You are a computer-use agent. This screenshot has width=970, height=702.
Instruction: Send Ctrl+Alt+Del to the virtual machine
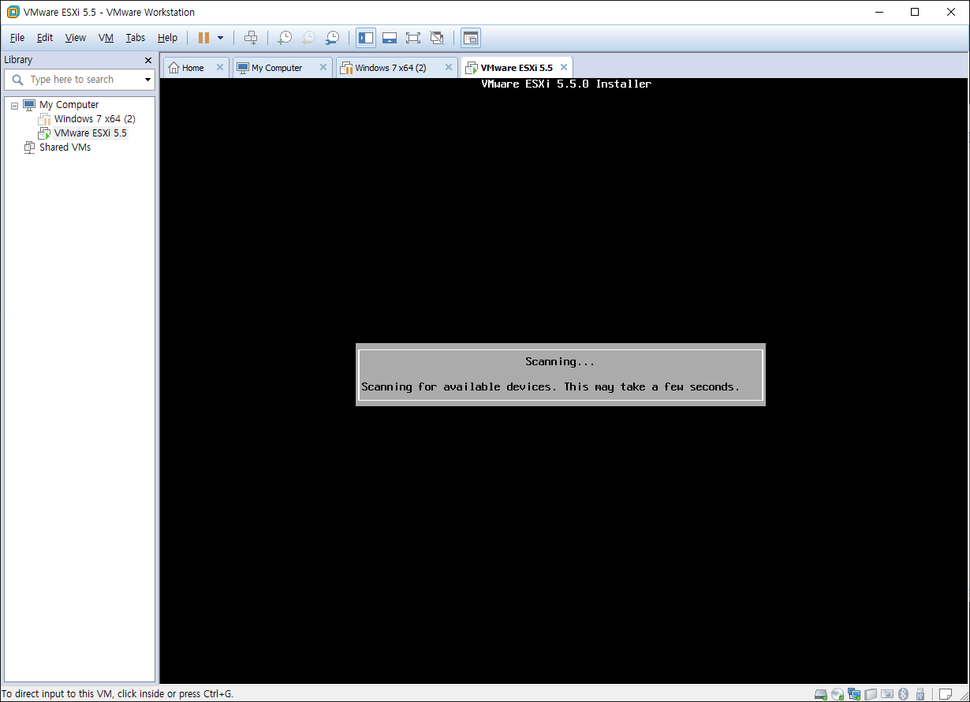(251, 38)
